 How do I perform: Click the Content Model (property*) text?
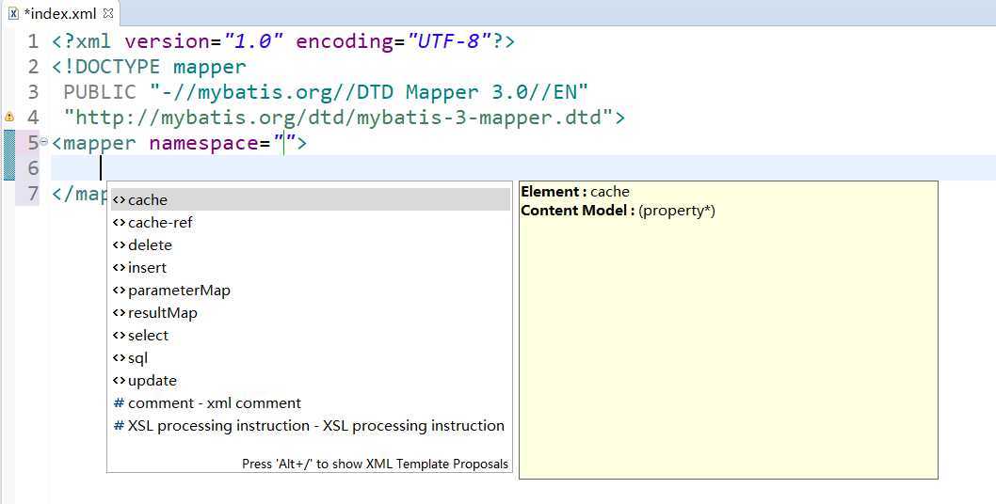click(x=618, y=211)
